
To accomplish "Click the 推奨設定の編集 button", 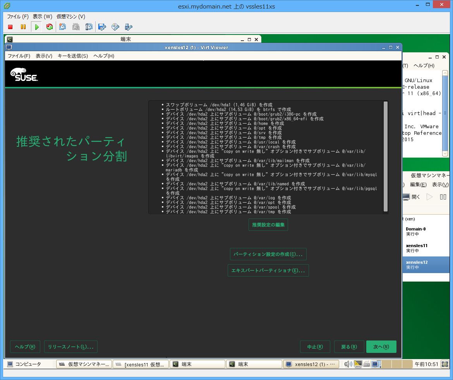I will coord(268,225).
